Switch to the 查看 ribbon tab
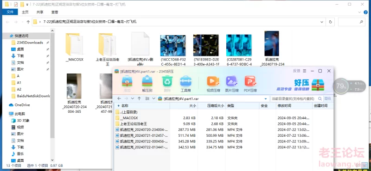 (55, 12)
